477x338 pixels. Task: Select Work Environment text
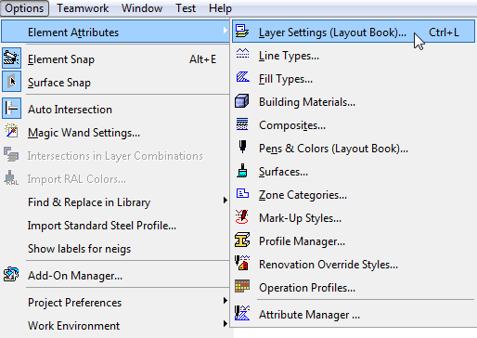73,326
